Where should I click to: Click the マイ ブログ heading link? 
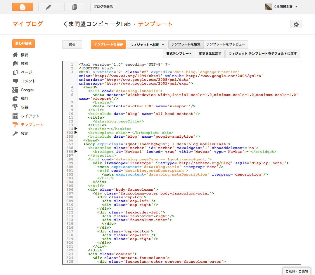[x=28, y=24]
